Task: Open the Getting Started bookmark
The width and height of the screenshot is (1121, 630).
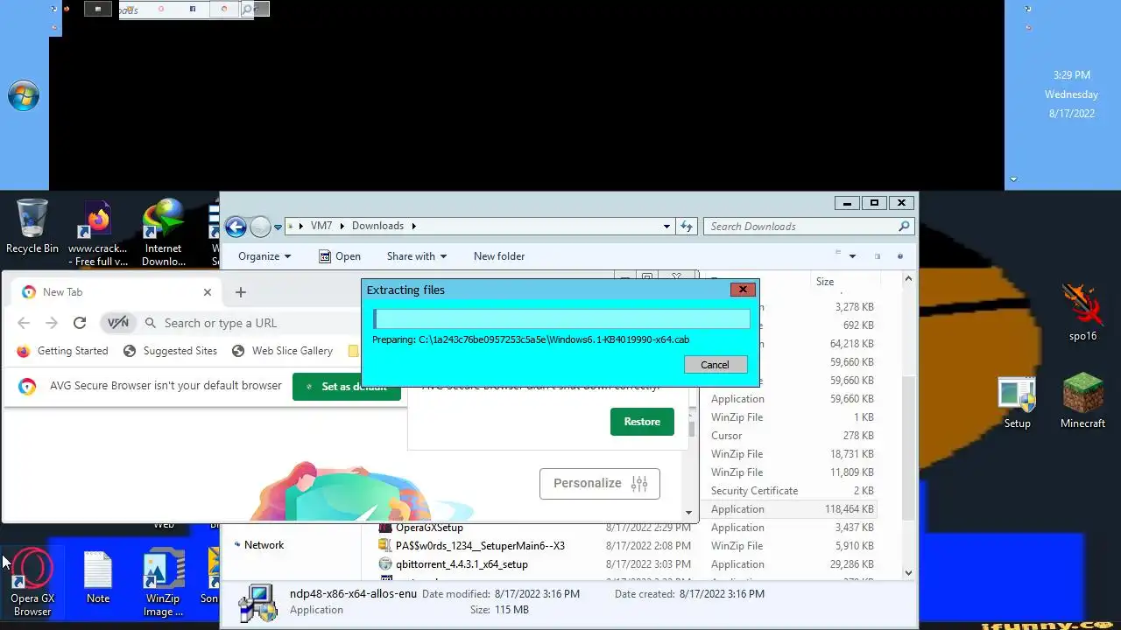Action: pyautogui.click(x=62, y=351)
